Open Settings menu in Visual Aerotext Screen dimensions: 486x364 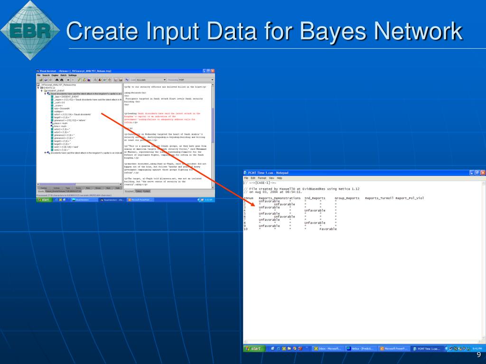(x=73, y=75)
